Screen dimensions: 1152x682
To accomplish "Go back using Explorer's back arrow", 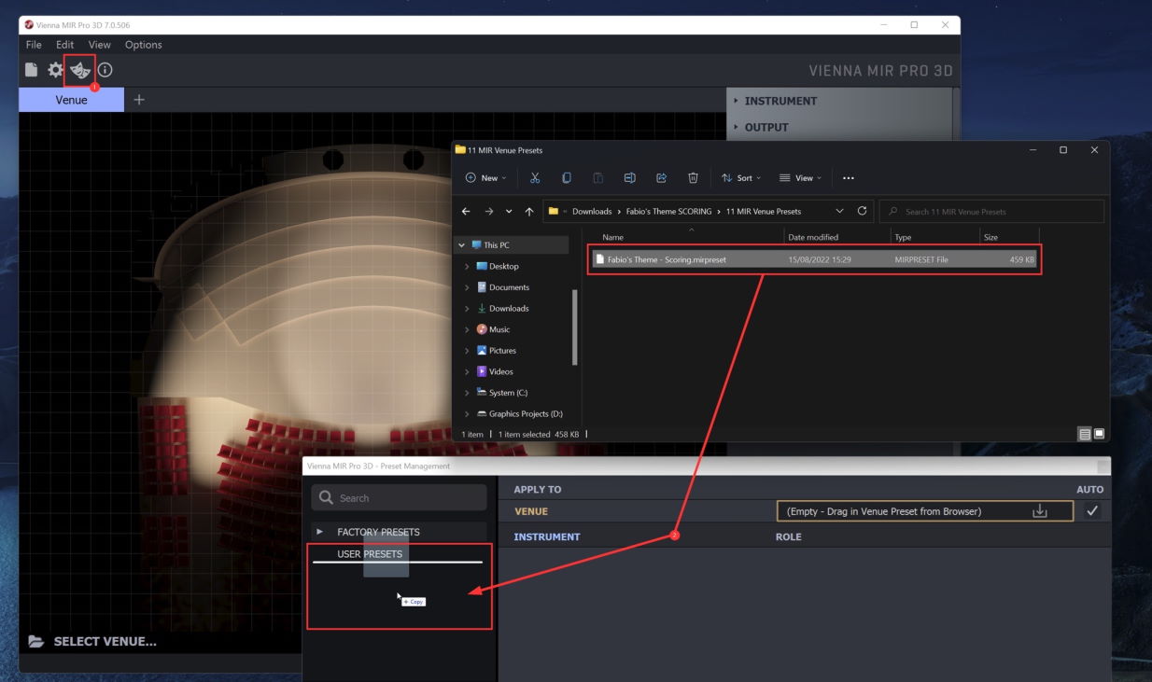I will click(x=466, y=212).
